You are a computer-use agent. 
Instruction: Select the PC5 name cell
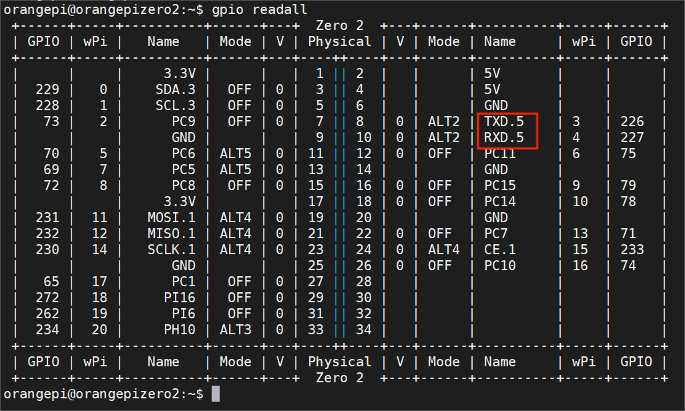[x=184, y=169]
